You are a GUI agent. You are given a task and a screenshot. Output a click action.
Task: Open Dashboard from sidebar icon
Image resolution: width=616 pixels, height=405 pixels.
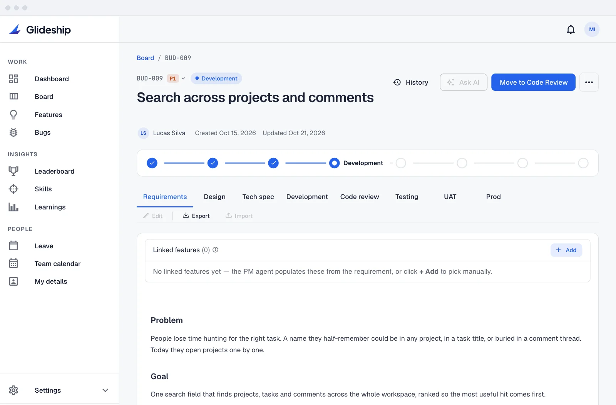[x=13, y=79]
